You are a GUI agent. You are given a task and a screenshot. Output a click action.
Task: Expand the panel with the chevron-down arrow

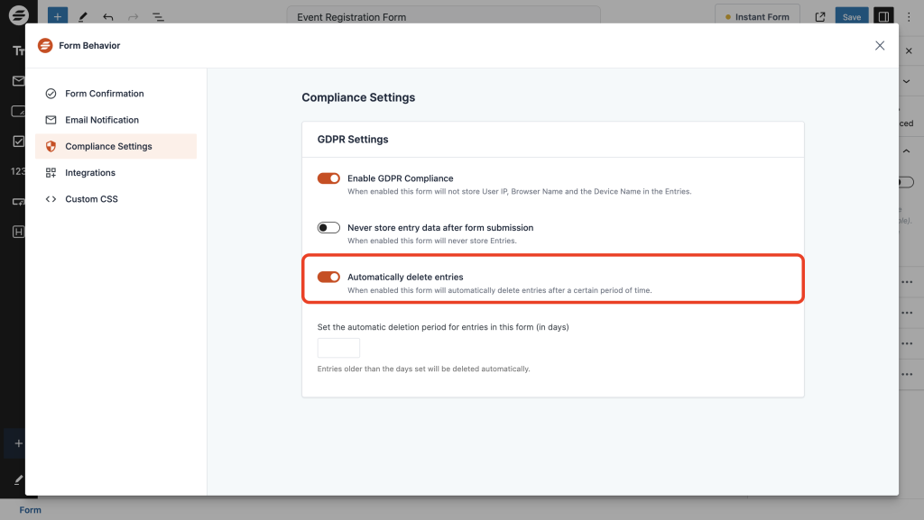pyautogui.click(x=907, y=80)
